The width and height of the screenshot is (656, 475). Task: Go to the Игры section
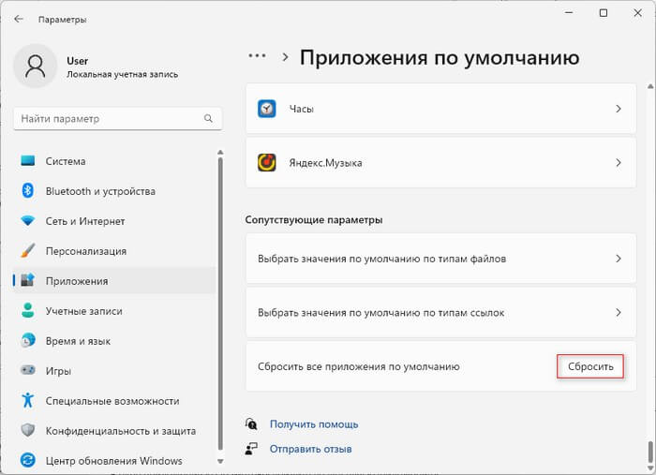click(113, 370)
